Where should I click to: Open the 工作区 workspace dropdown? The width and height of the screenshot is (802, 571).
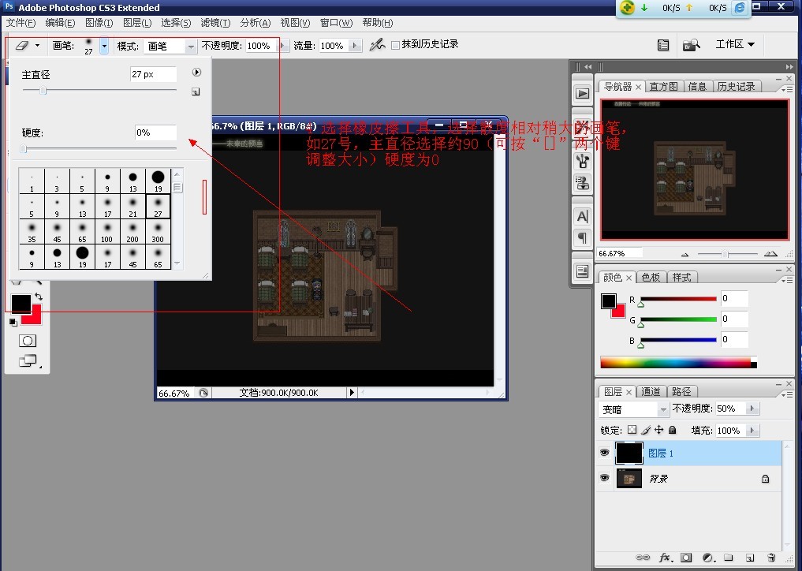[735, 44]
